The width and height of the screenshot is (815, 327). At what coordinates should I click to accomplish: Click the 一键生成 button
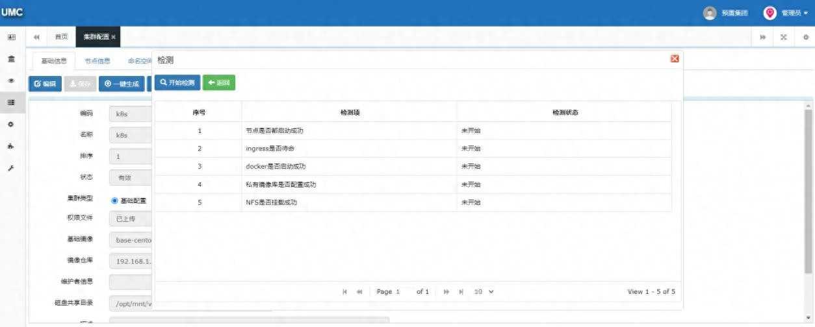[122, 84]
